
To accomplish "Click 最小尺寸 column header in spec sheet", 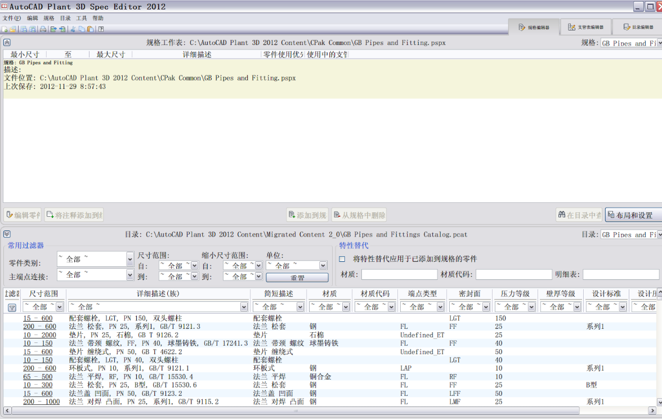I will pyautogui.click(x=25, y=55).
